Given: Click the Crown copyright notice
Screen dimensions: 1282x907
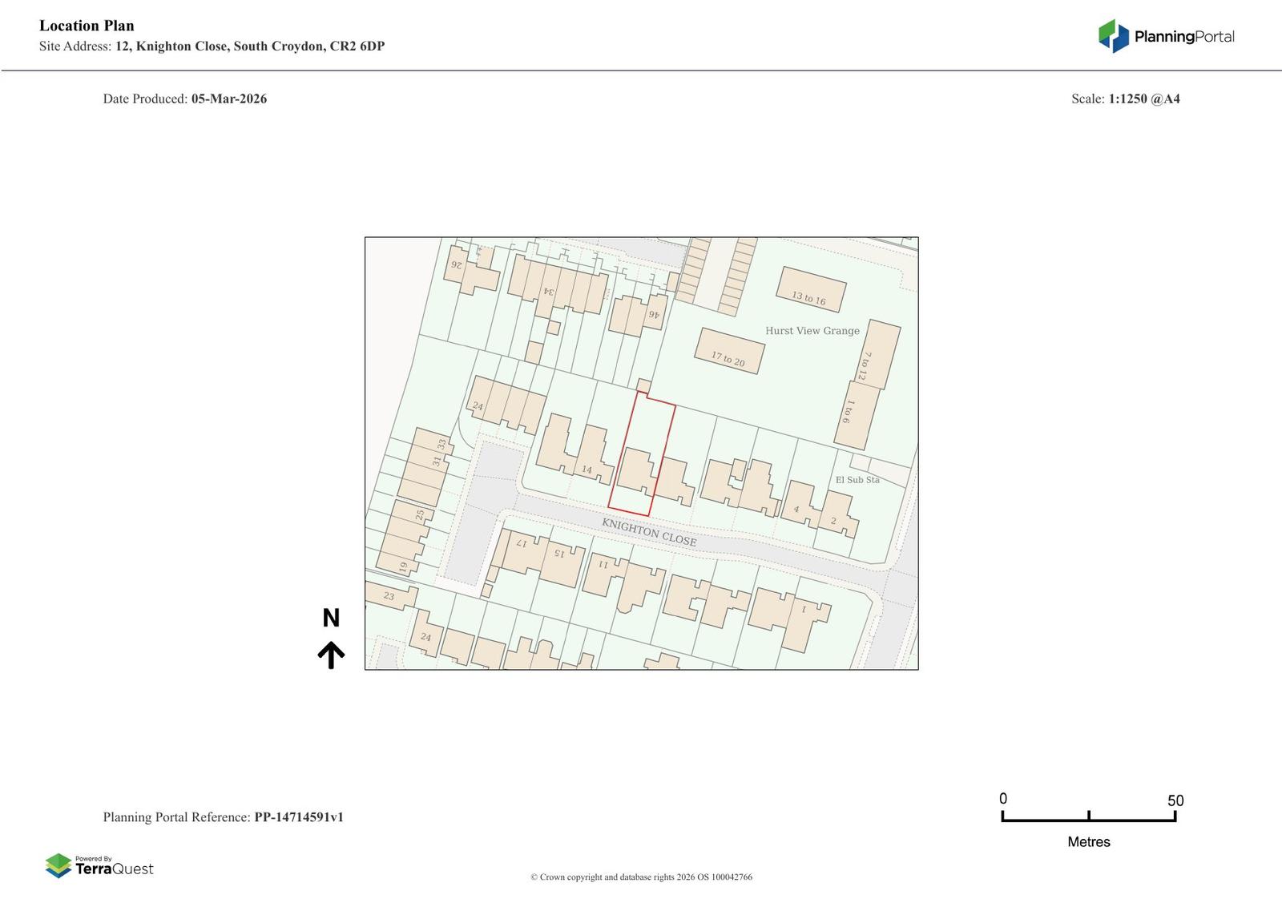Looking at the screenshot, I should pyautogui.click(x=641, y=877).
